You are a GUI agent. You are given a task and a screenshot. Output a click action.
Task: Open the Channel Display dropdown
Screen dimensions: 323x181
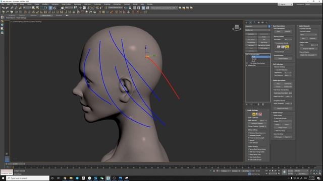coord(308,55)
